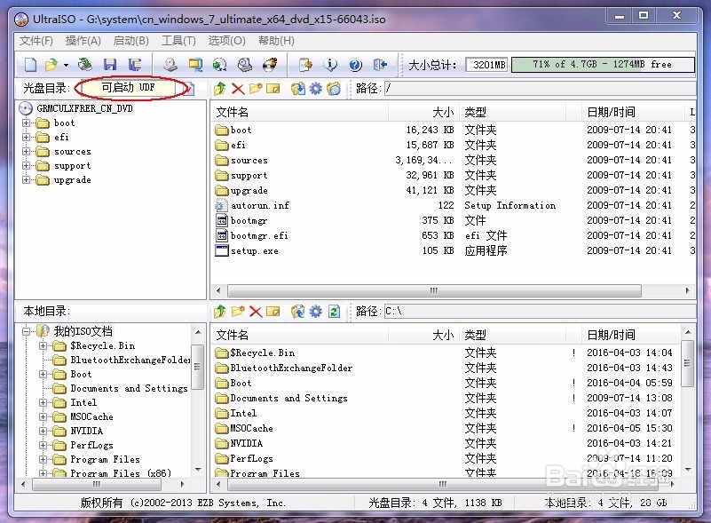Click the disc pane 路径 path field
Viewport: 711px width, 523px height.
coord(540,89)
